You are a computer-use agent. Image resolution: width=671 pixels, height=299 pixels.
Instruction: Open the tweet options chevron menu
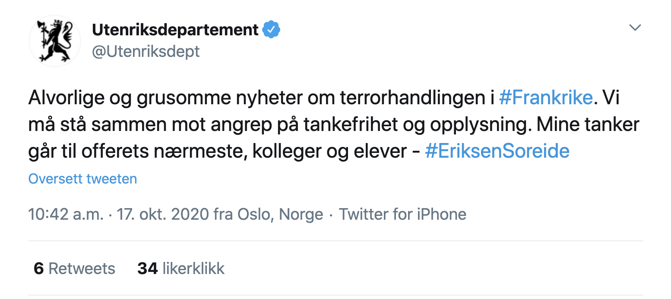click(635, 28)
